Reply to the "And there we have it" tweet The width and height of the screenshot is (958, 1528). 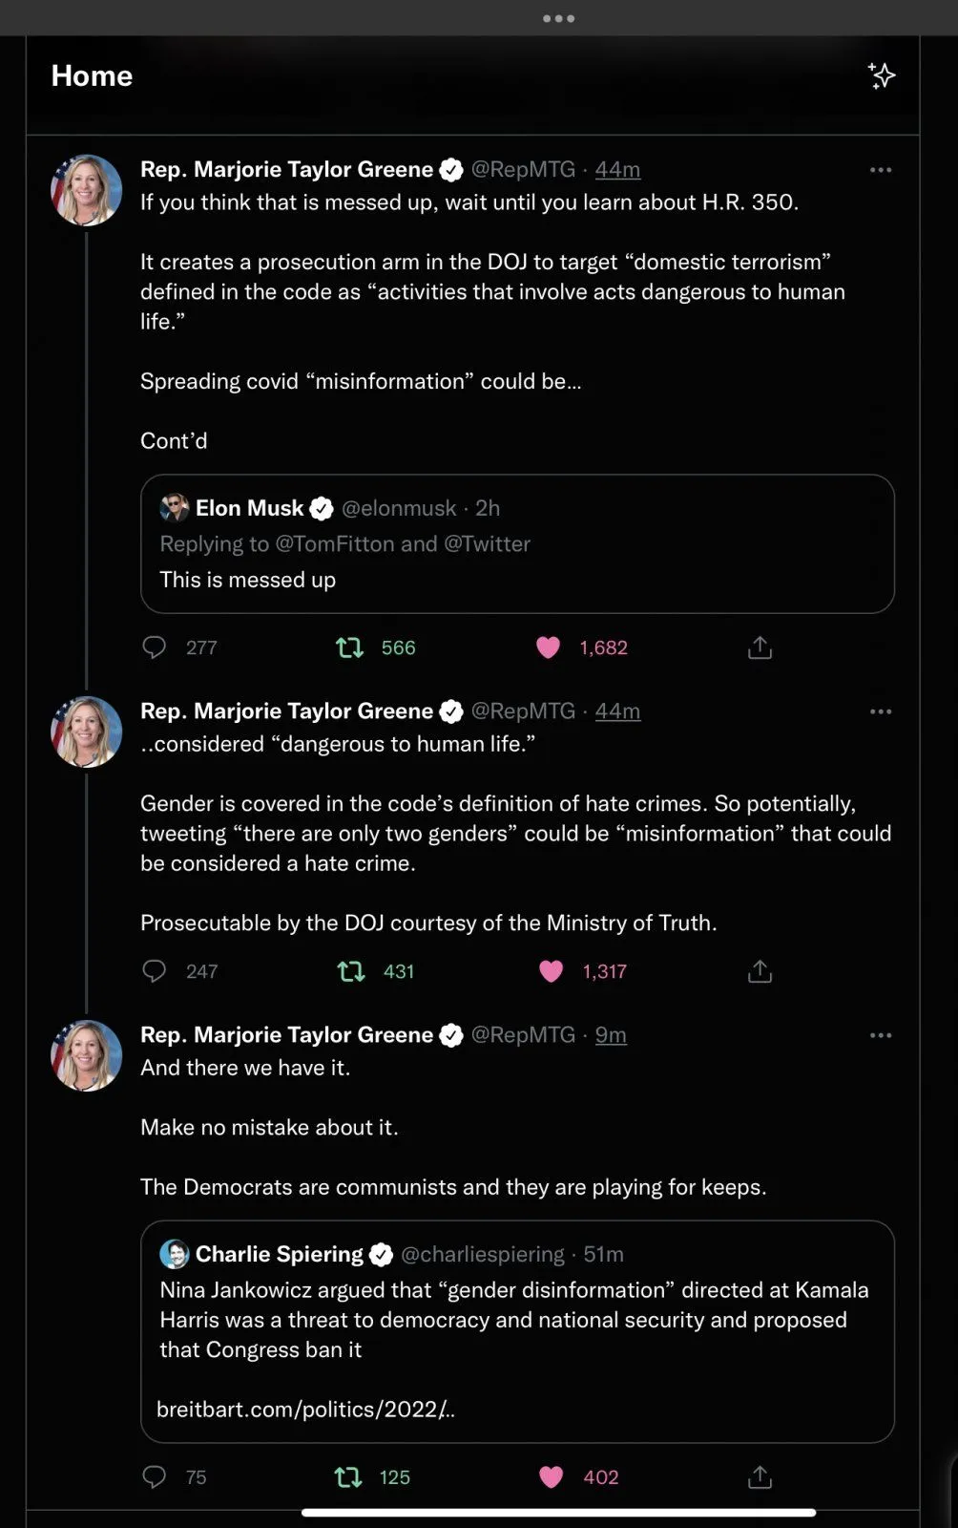pyautogui.click(x=154, y=1477)
